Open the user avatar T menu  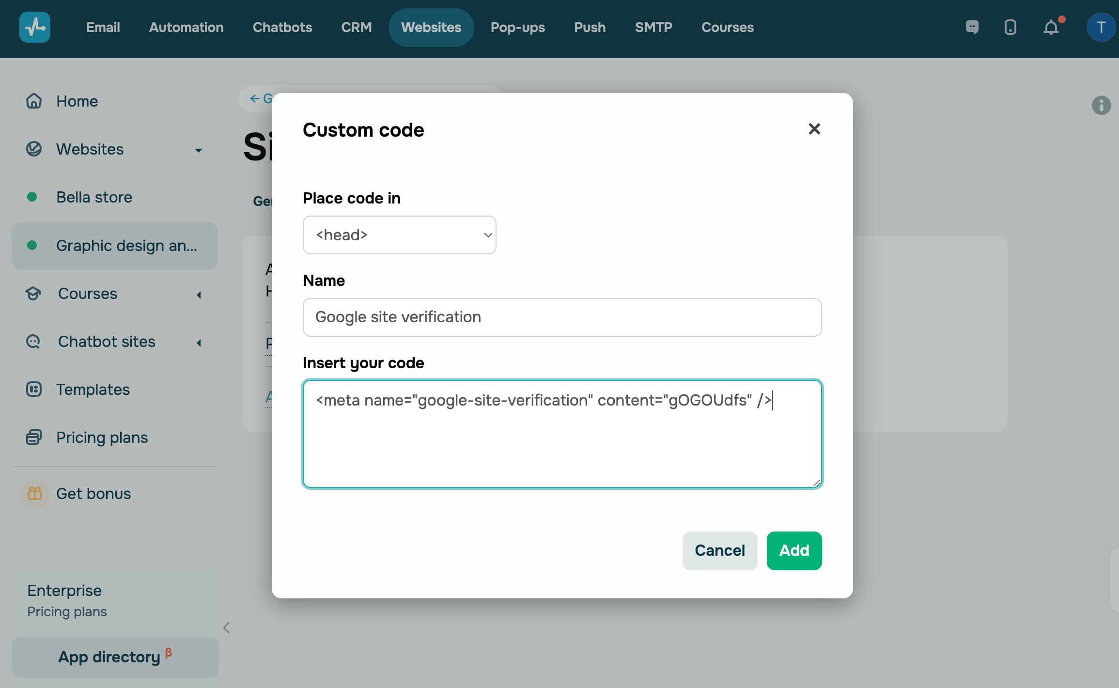(1101, 27)
